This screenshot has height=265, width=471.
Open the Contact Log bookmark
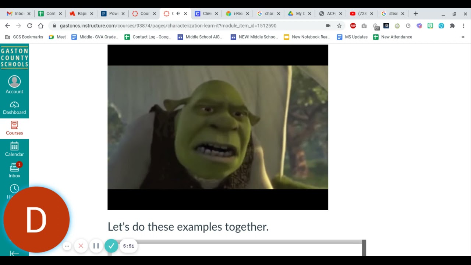tap(148, 37)
